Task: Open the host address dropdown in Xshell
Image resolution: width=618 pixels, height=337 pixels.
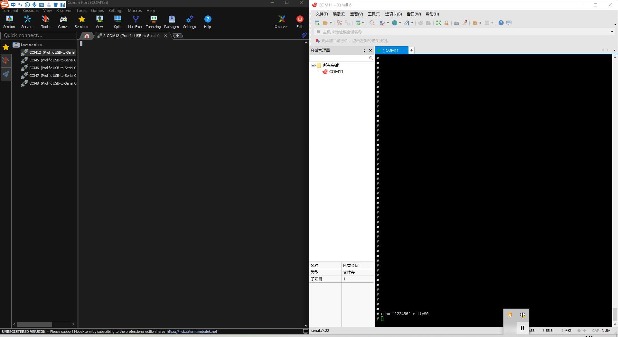Action: point(611,32)
